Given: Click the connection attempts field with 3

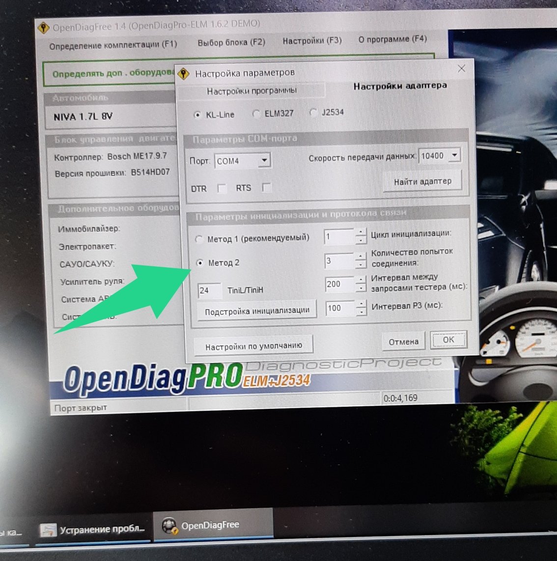Looking at the screenshot, I should click(x=340, y=260).
